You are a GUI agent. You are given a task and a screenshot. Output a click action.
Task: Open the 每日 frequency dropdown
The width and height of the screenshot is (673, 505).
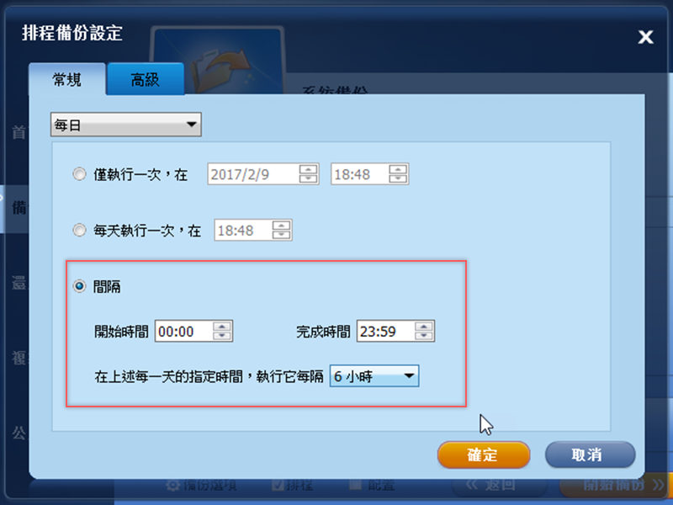[125, 125]
